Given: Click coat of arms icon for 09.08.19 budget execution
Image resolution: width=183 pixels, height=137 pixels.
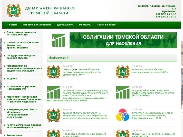Looking at the screenshot, I should click(123, 133).
